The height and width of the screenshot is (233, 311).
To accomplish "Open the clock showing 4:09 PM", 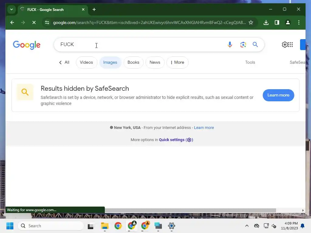I will point(289,226).
